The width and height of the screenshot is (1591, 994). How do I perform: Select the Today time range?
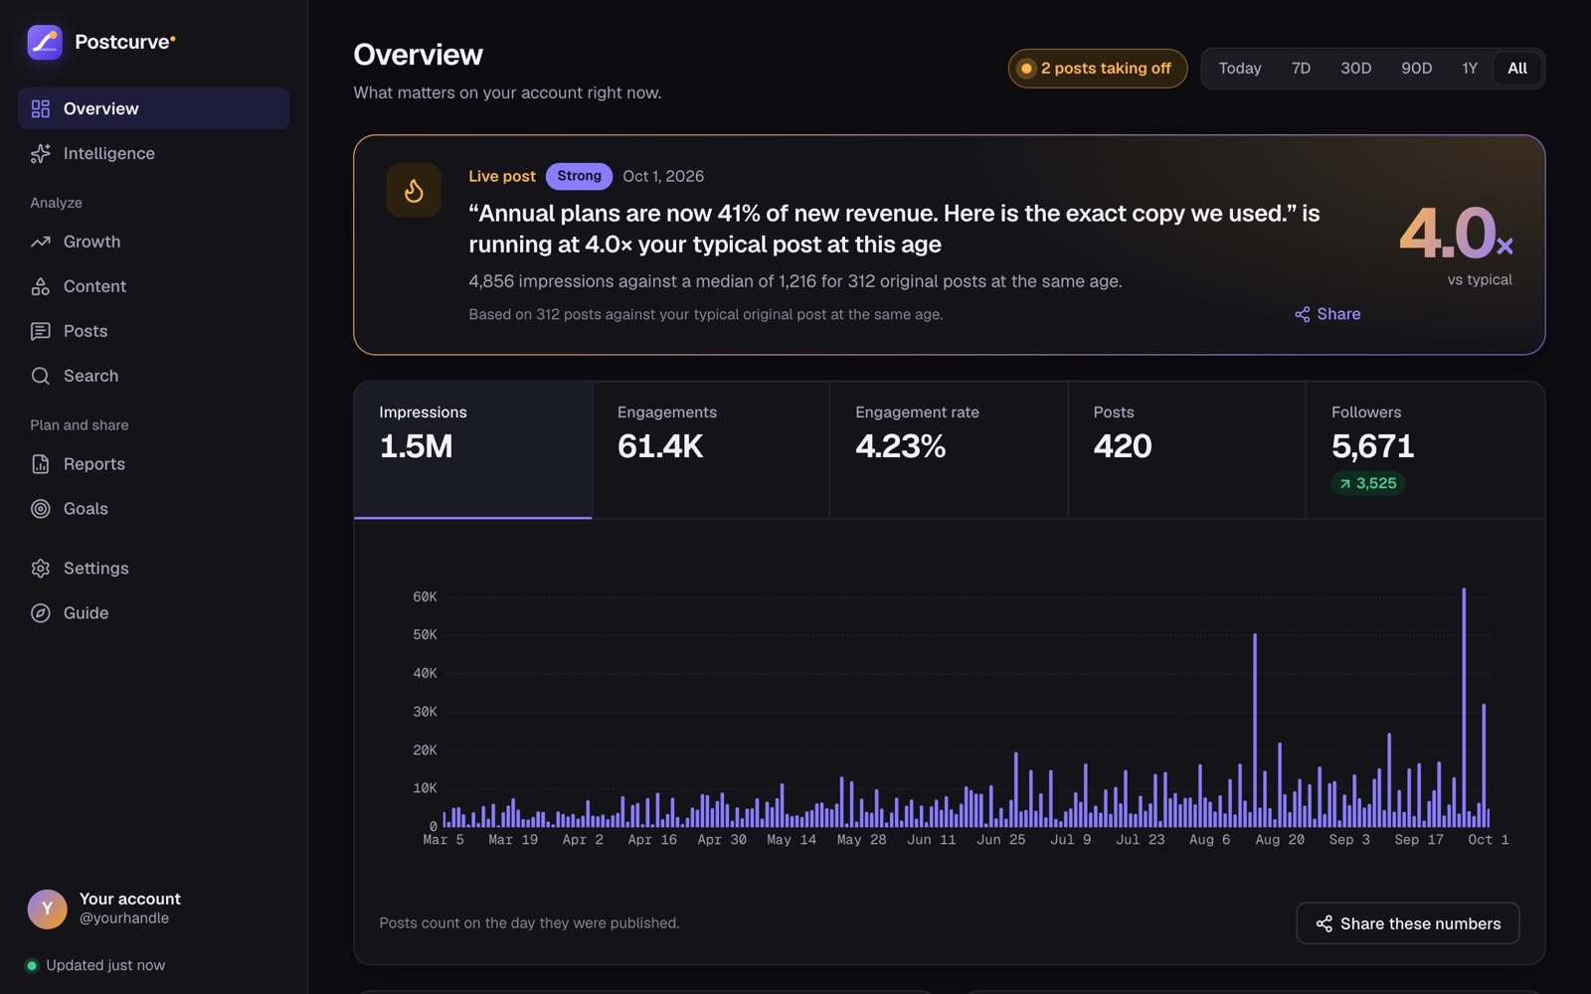tap(1240, 69)
